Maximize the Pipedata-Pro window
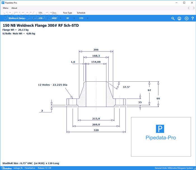 184,3
